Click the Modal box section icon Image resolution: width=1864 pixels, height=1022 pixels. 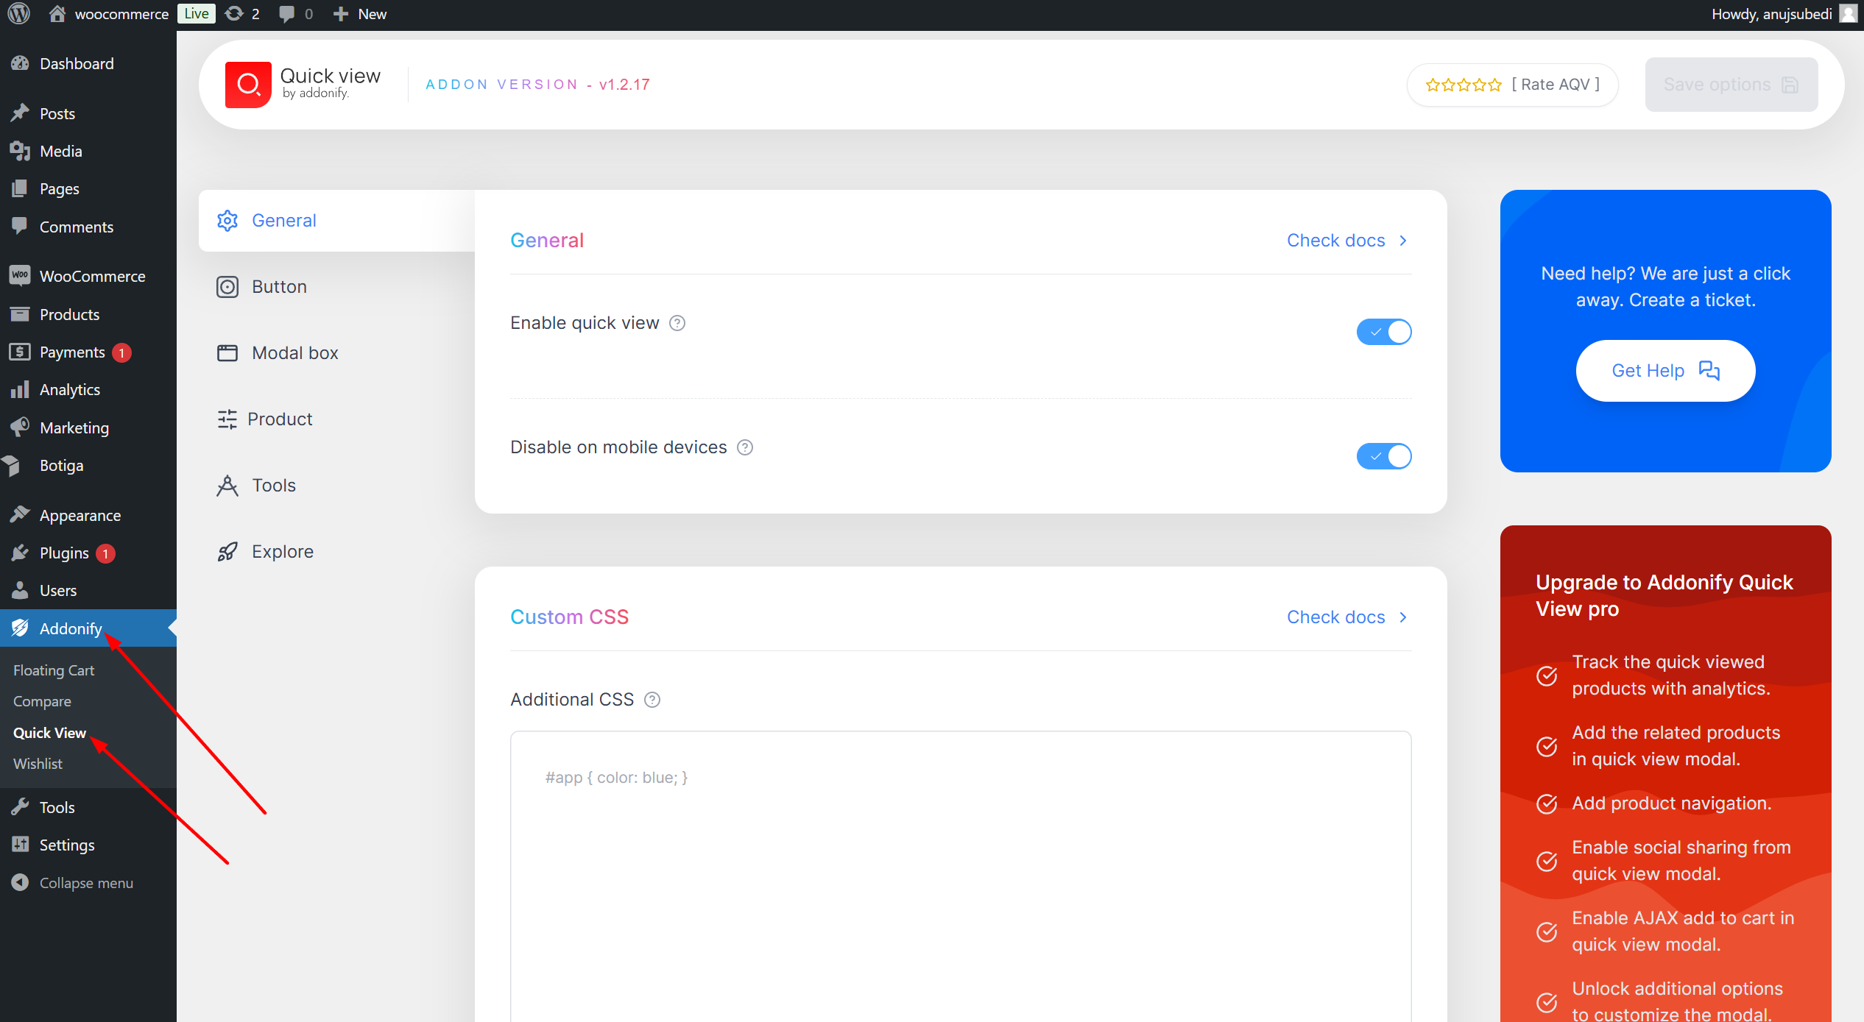click(227, 352)
